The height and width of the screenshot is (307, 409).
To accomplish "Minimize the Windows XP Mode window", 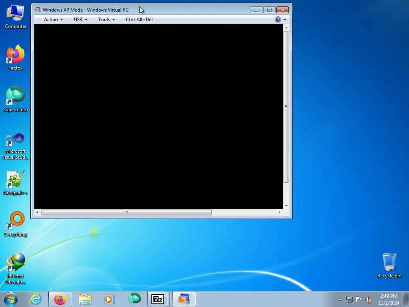I will coord(256,10).
